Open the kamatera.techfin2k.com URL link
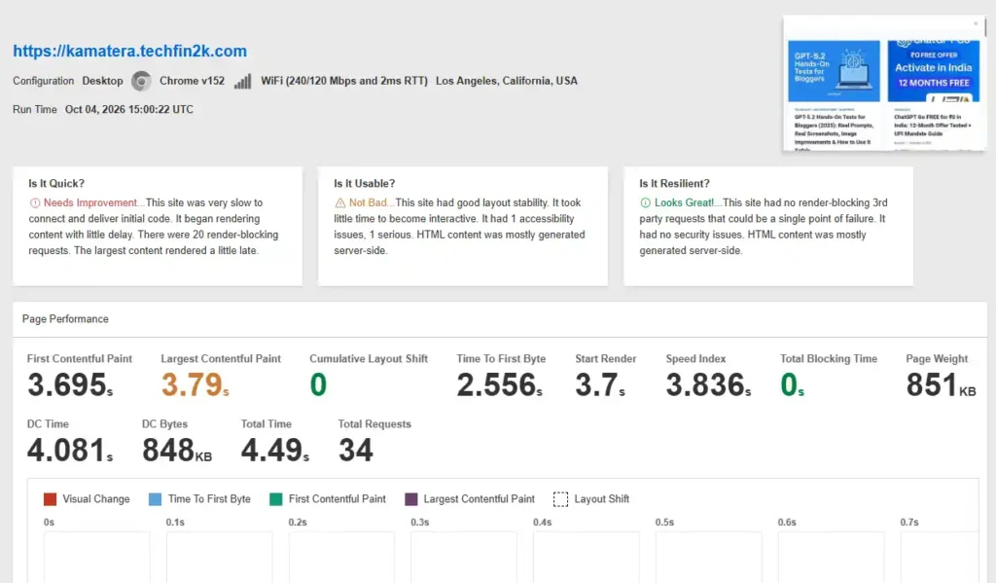996x583 pixels. [129, 51]
